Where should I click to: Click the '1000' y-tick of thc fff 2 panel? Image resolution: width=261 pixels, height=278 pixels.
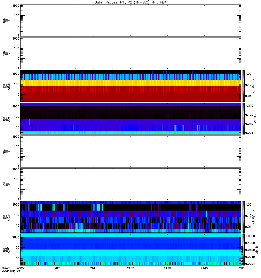pos(16,169)
